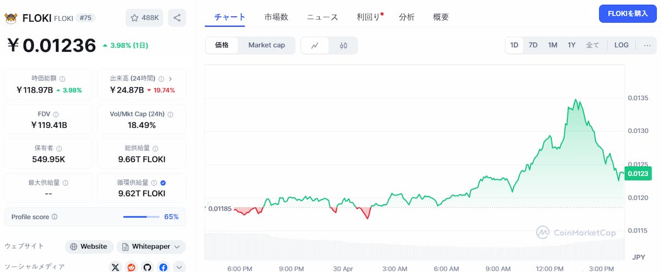
Task: Open the GitHub social media icon
Action: [147, 267]
